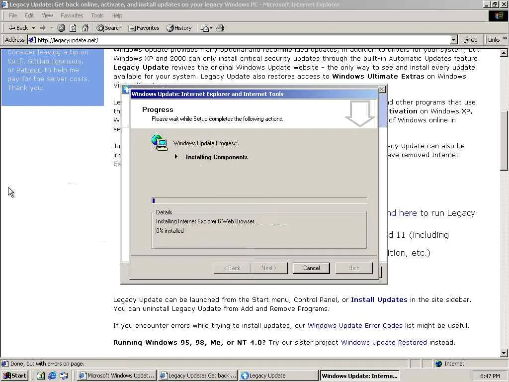Click the disabled Next button in dialog
The width and height of the screenshot is (509, 382).
(269, 268)
